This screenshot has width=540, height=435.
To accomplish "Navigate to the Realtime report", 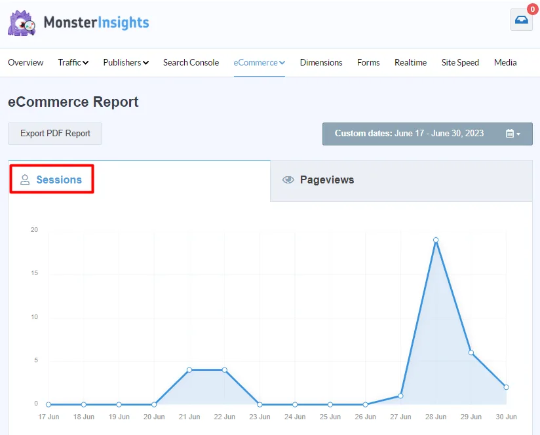I will (x=410, y=63).
